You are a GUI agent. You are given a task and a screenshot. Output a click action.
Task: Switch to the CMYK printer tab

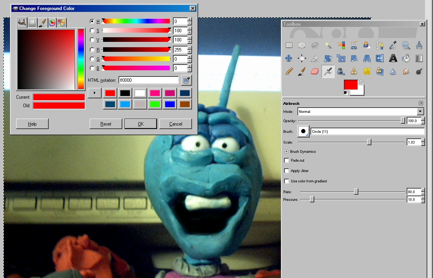pos(32,23)
